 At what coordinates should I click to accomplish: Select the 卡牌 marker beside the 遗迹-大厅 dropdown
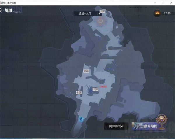[x=102, y=11]
